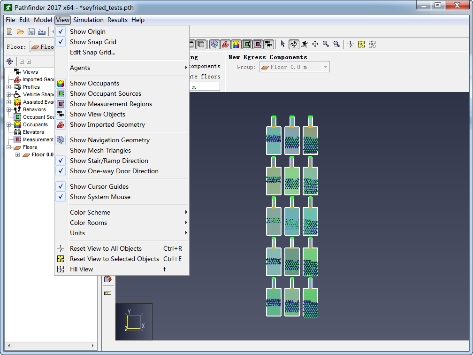Open the Results menu
Screen dimensions: 473x355
pos(117,20)
